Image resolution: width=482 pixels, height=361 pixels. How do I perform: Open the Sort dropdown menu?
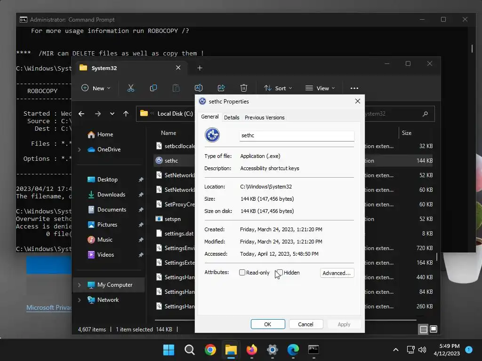coord(278,88)
